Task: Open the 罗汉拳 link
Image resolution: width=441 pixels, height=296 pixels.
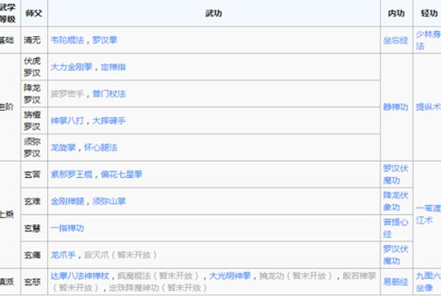Action: (x=105, y=40)
